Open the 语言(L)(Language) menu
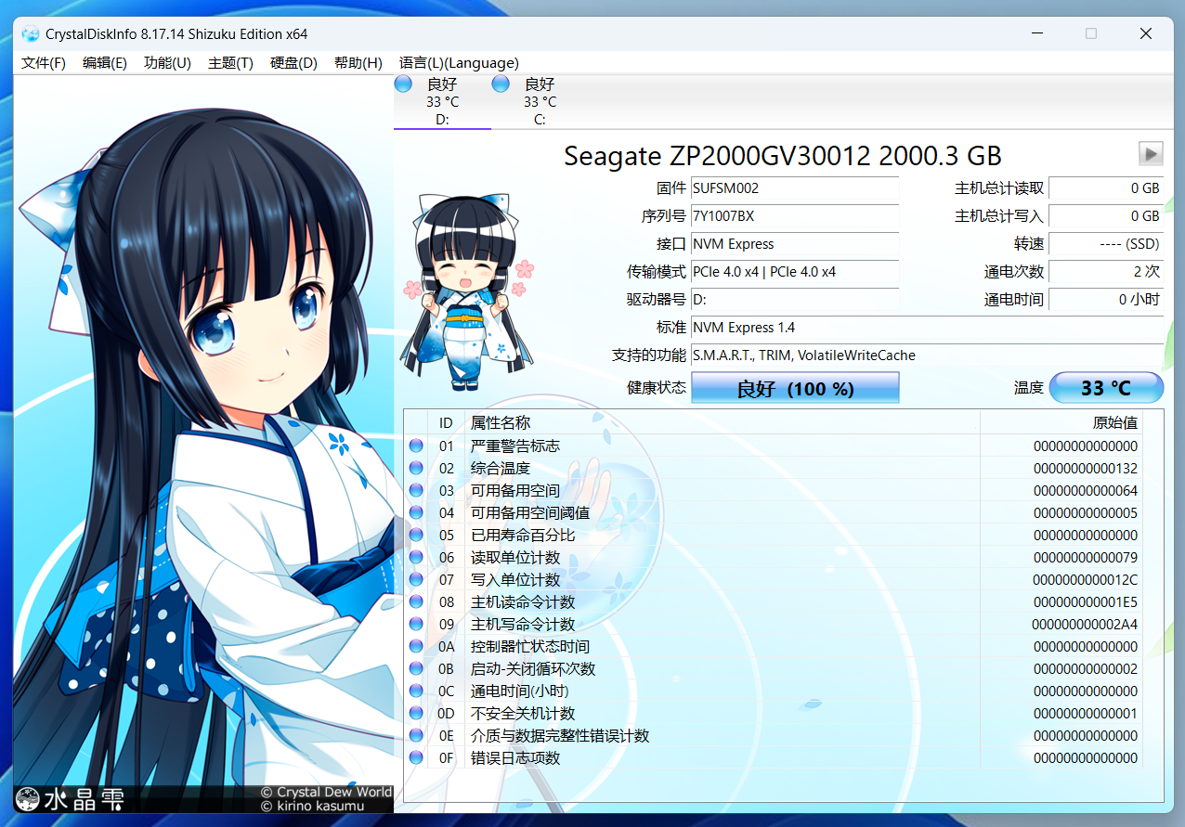Viewport: 1185px width, 827px height. pyautogui.click(x=459, y=63)
